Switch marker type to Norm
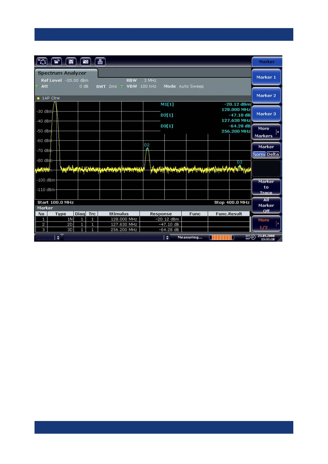Viewport: 328px width, 464px height. click(259, 154)
